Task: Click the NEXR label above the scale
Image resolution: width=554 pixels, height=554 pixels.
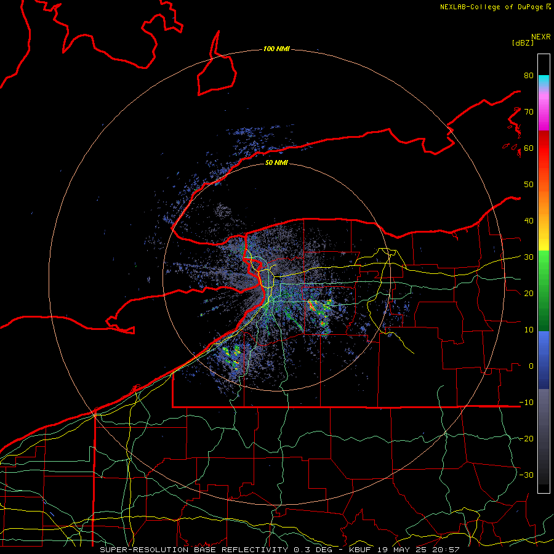Action: 540,37
